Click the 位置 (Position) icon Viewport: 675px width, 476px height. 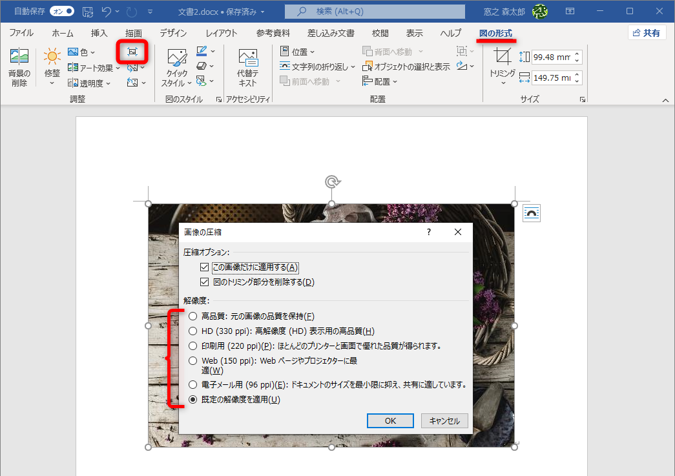(285, 51)
